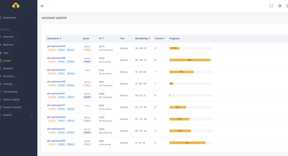Expand the Rentals menu chevron
This screenshot has width=288, height=156.
[x=32, y=115]
